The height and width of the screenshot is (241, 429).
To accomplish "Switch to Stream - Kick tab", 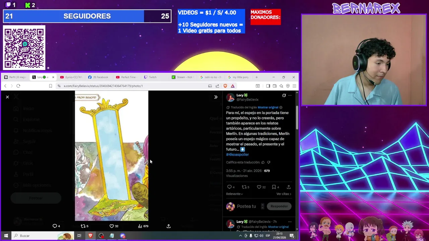I will (183, 77).
